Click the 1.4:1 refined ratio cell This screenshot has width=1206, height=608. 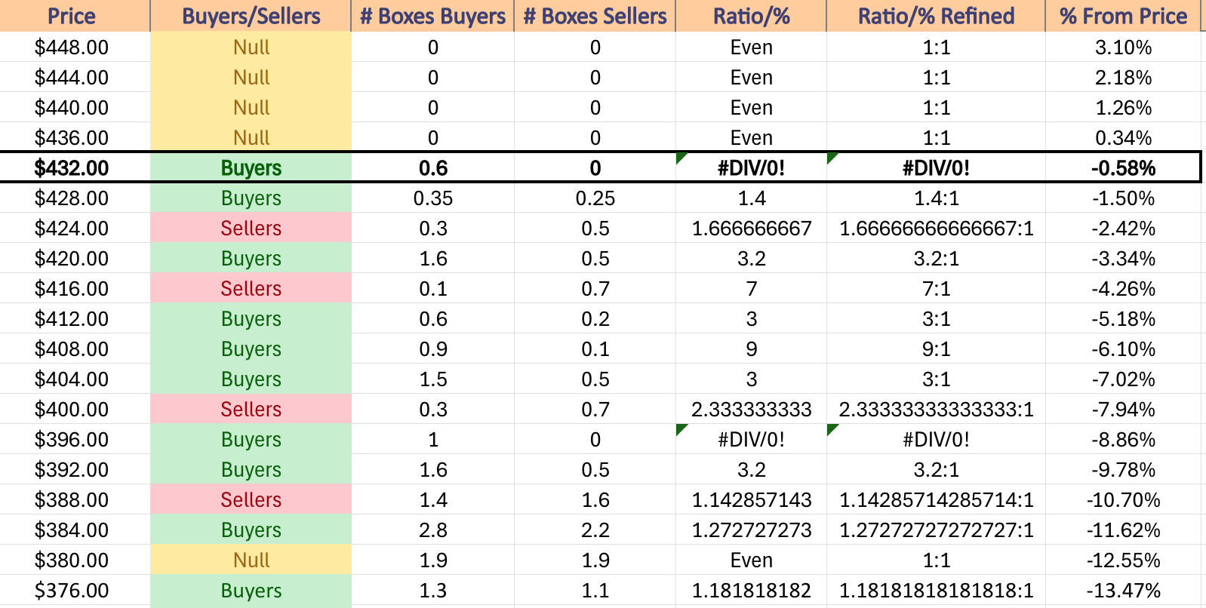click(x=937, y=198)
